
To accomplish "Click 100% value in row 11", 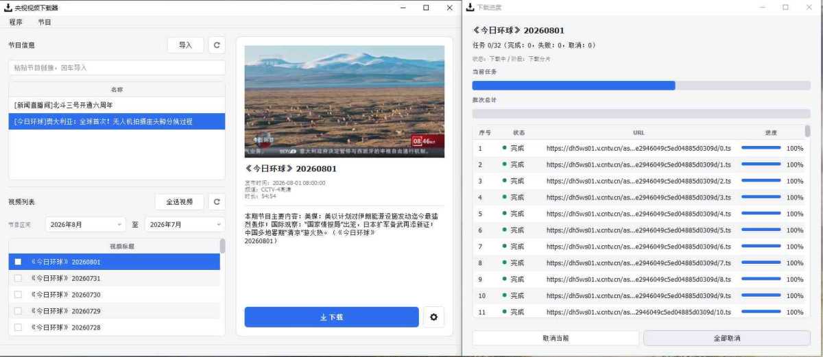I will point(795,312).
